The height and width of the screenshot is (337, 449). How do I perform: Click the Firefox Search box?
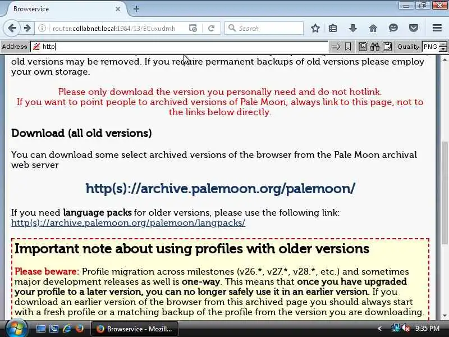click(x=264, y=28)
